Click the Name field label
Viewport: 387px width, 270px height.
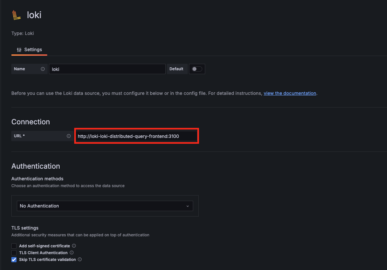tap(19, 69)
